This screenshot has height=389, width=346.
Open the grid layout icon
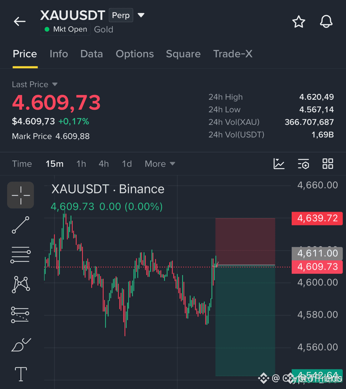pos(328,164)
